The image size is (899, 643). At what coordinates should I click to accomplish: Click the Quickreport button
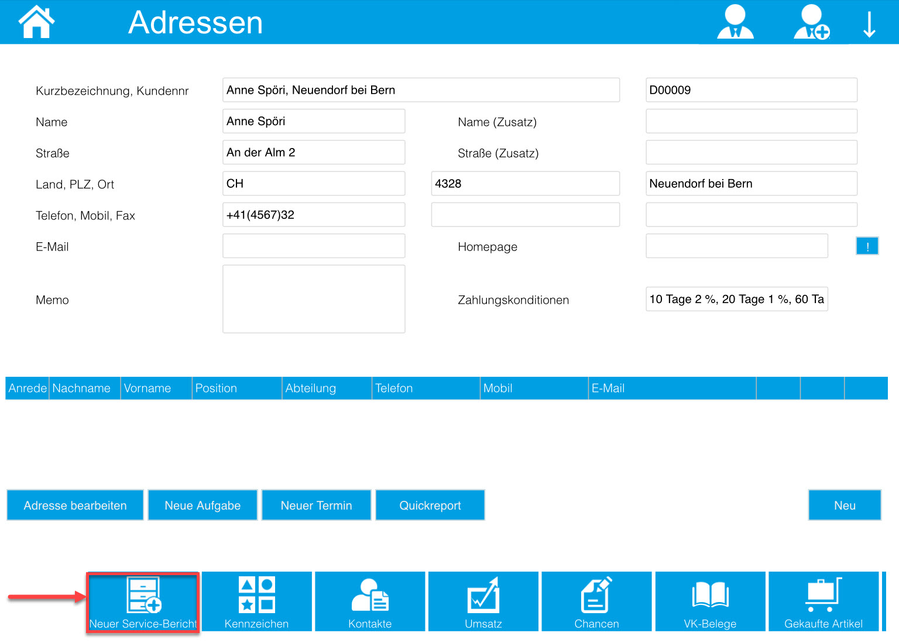tap(430, 506)
